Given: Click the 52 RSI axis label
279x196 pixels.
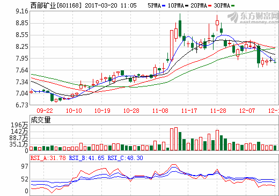Looking at the screenshot, I should (x=25, y=179).
